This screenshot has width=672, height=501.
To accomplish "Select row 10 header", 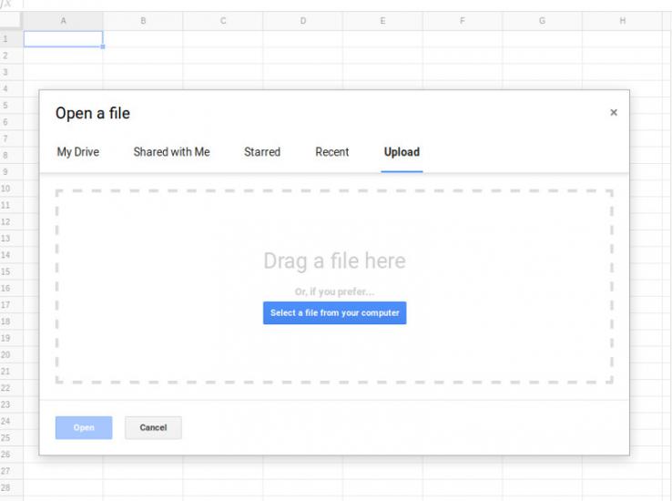I will coord(11,189).
